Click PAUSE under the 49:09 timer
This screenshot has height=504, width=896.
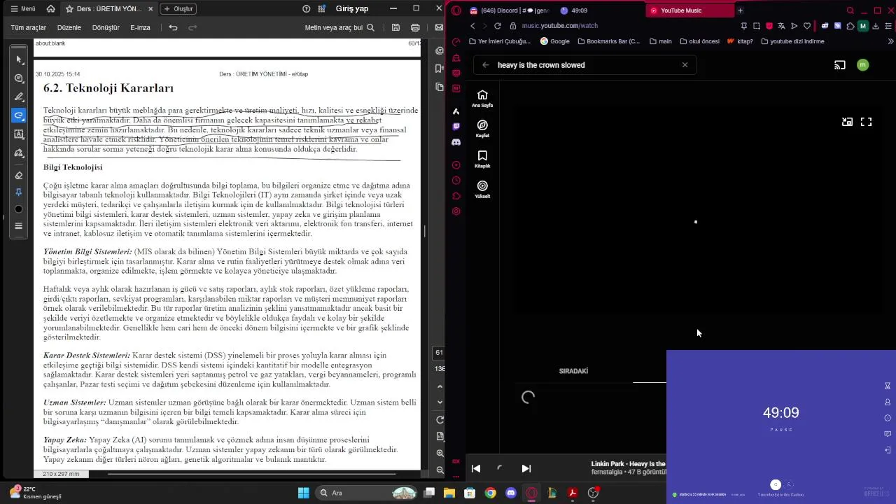coord(780,430)
